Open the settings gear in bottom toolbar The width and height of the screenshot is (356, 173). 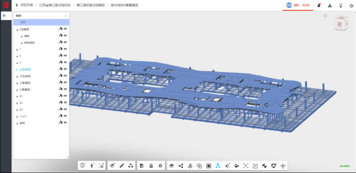[x=160, y=166]
